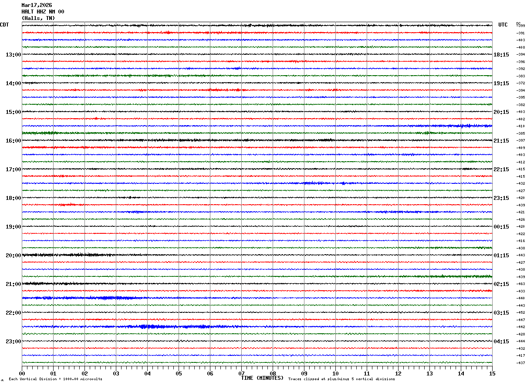Click the 'Traces clipped at plus/minus 5' footnote
This screenshot has height=385, width=527.
(341, 379)
